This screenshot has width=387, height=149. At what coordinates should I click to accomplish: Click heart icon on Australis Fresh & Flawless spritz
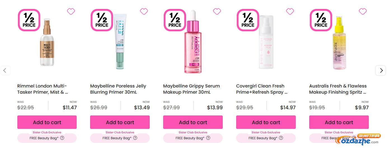(x=363, y=11)
